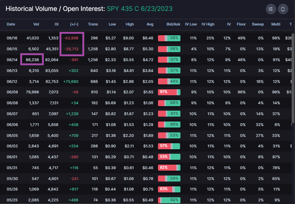This screenshot has width=295, height=204.
Task: Click the 4,842 open interest value
Action: (x=53, y=189)
